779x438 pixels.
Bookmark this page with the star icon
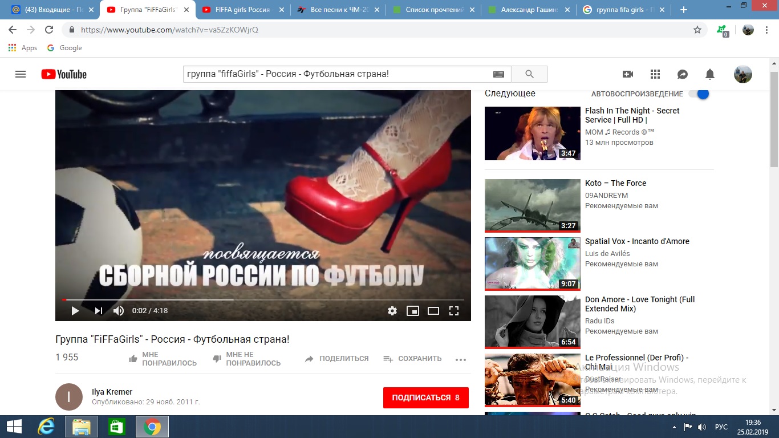697,30
